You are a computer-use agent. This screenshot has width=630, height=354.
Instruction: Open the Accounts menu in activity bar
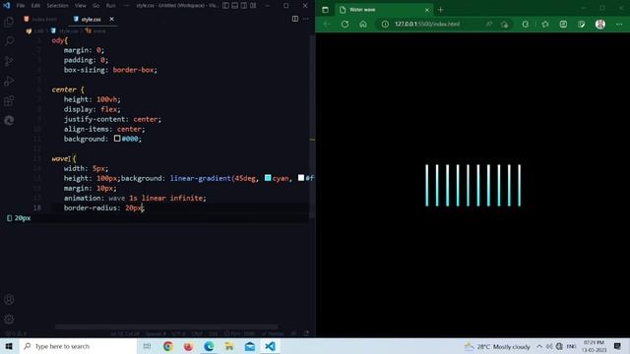[9, 299]
